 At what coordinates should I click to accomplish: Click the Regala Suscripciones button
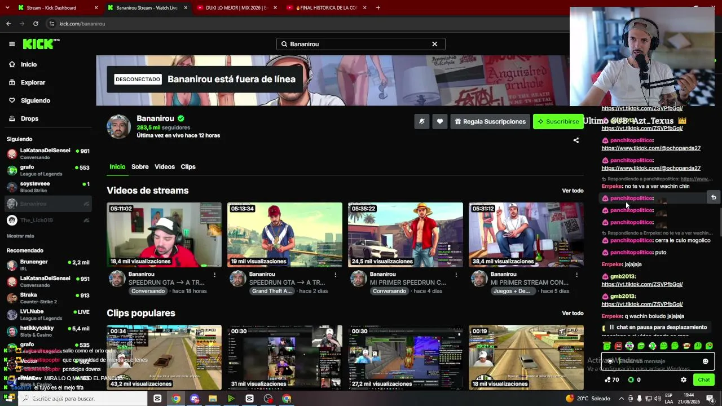pyautogui.click(x=490, y=121)
